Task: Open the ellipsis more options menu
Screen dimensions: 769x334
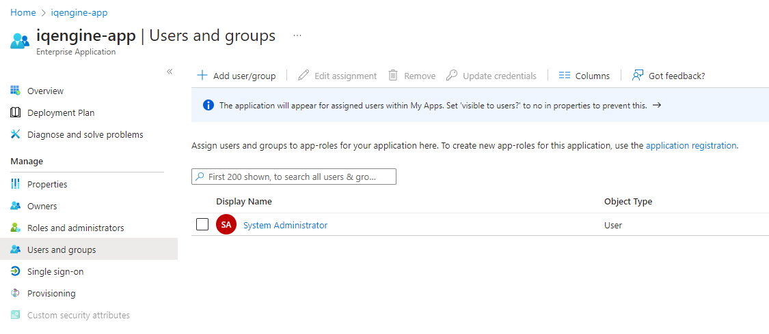Action: 297,35
